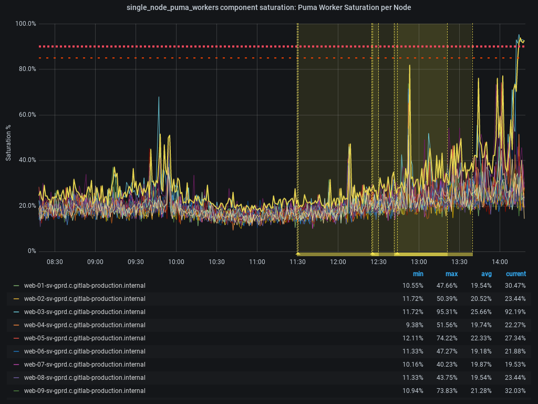Sort legend by the min column
The width and height of the screenshot is (538, 404).
(x=418, y=274)
